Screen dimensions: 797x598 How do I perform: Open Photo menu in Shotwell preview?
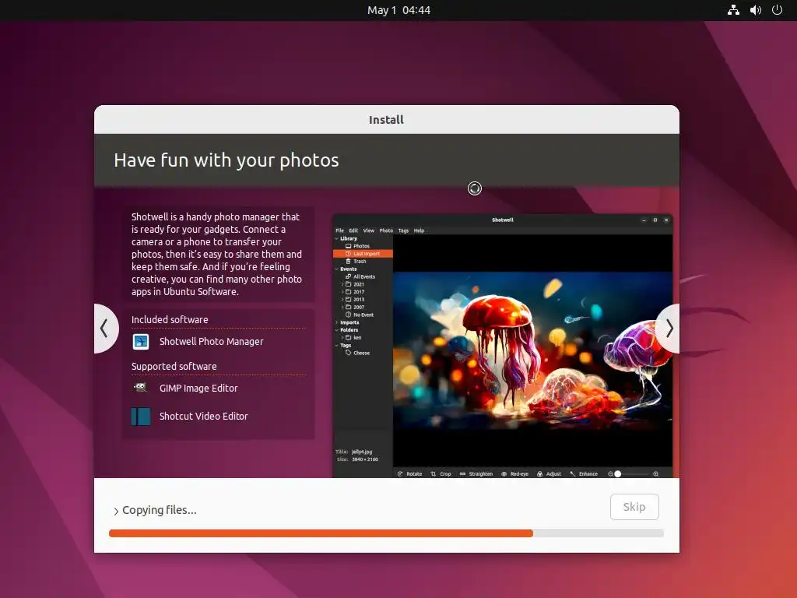386,230
